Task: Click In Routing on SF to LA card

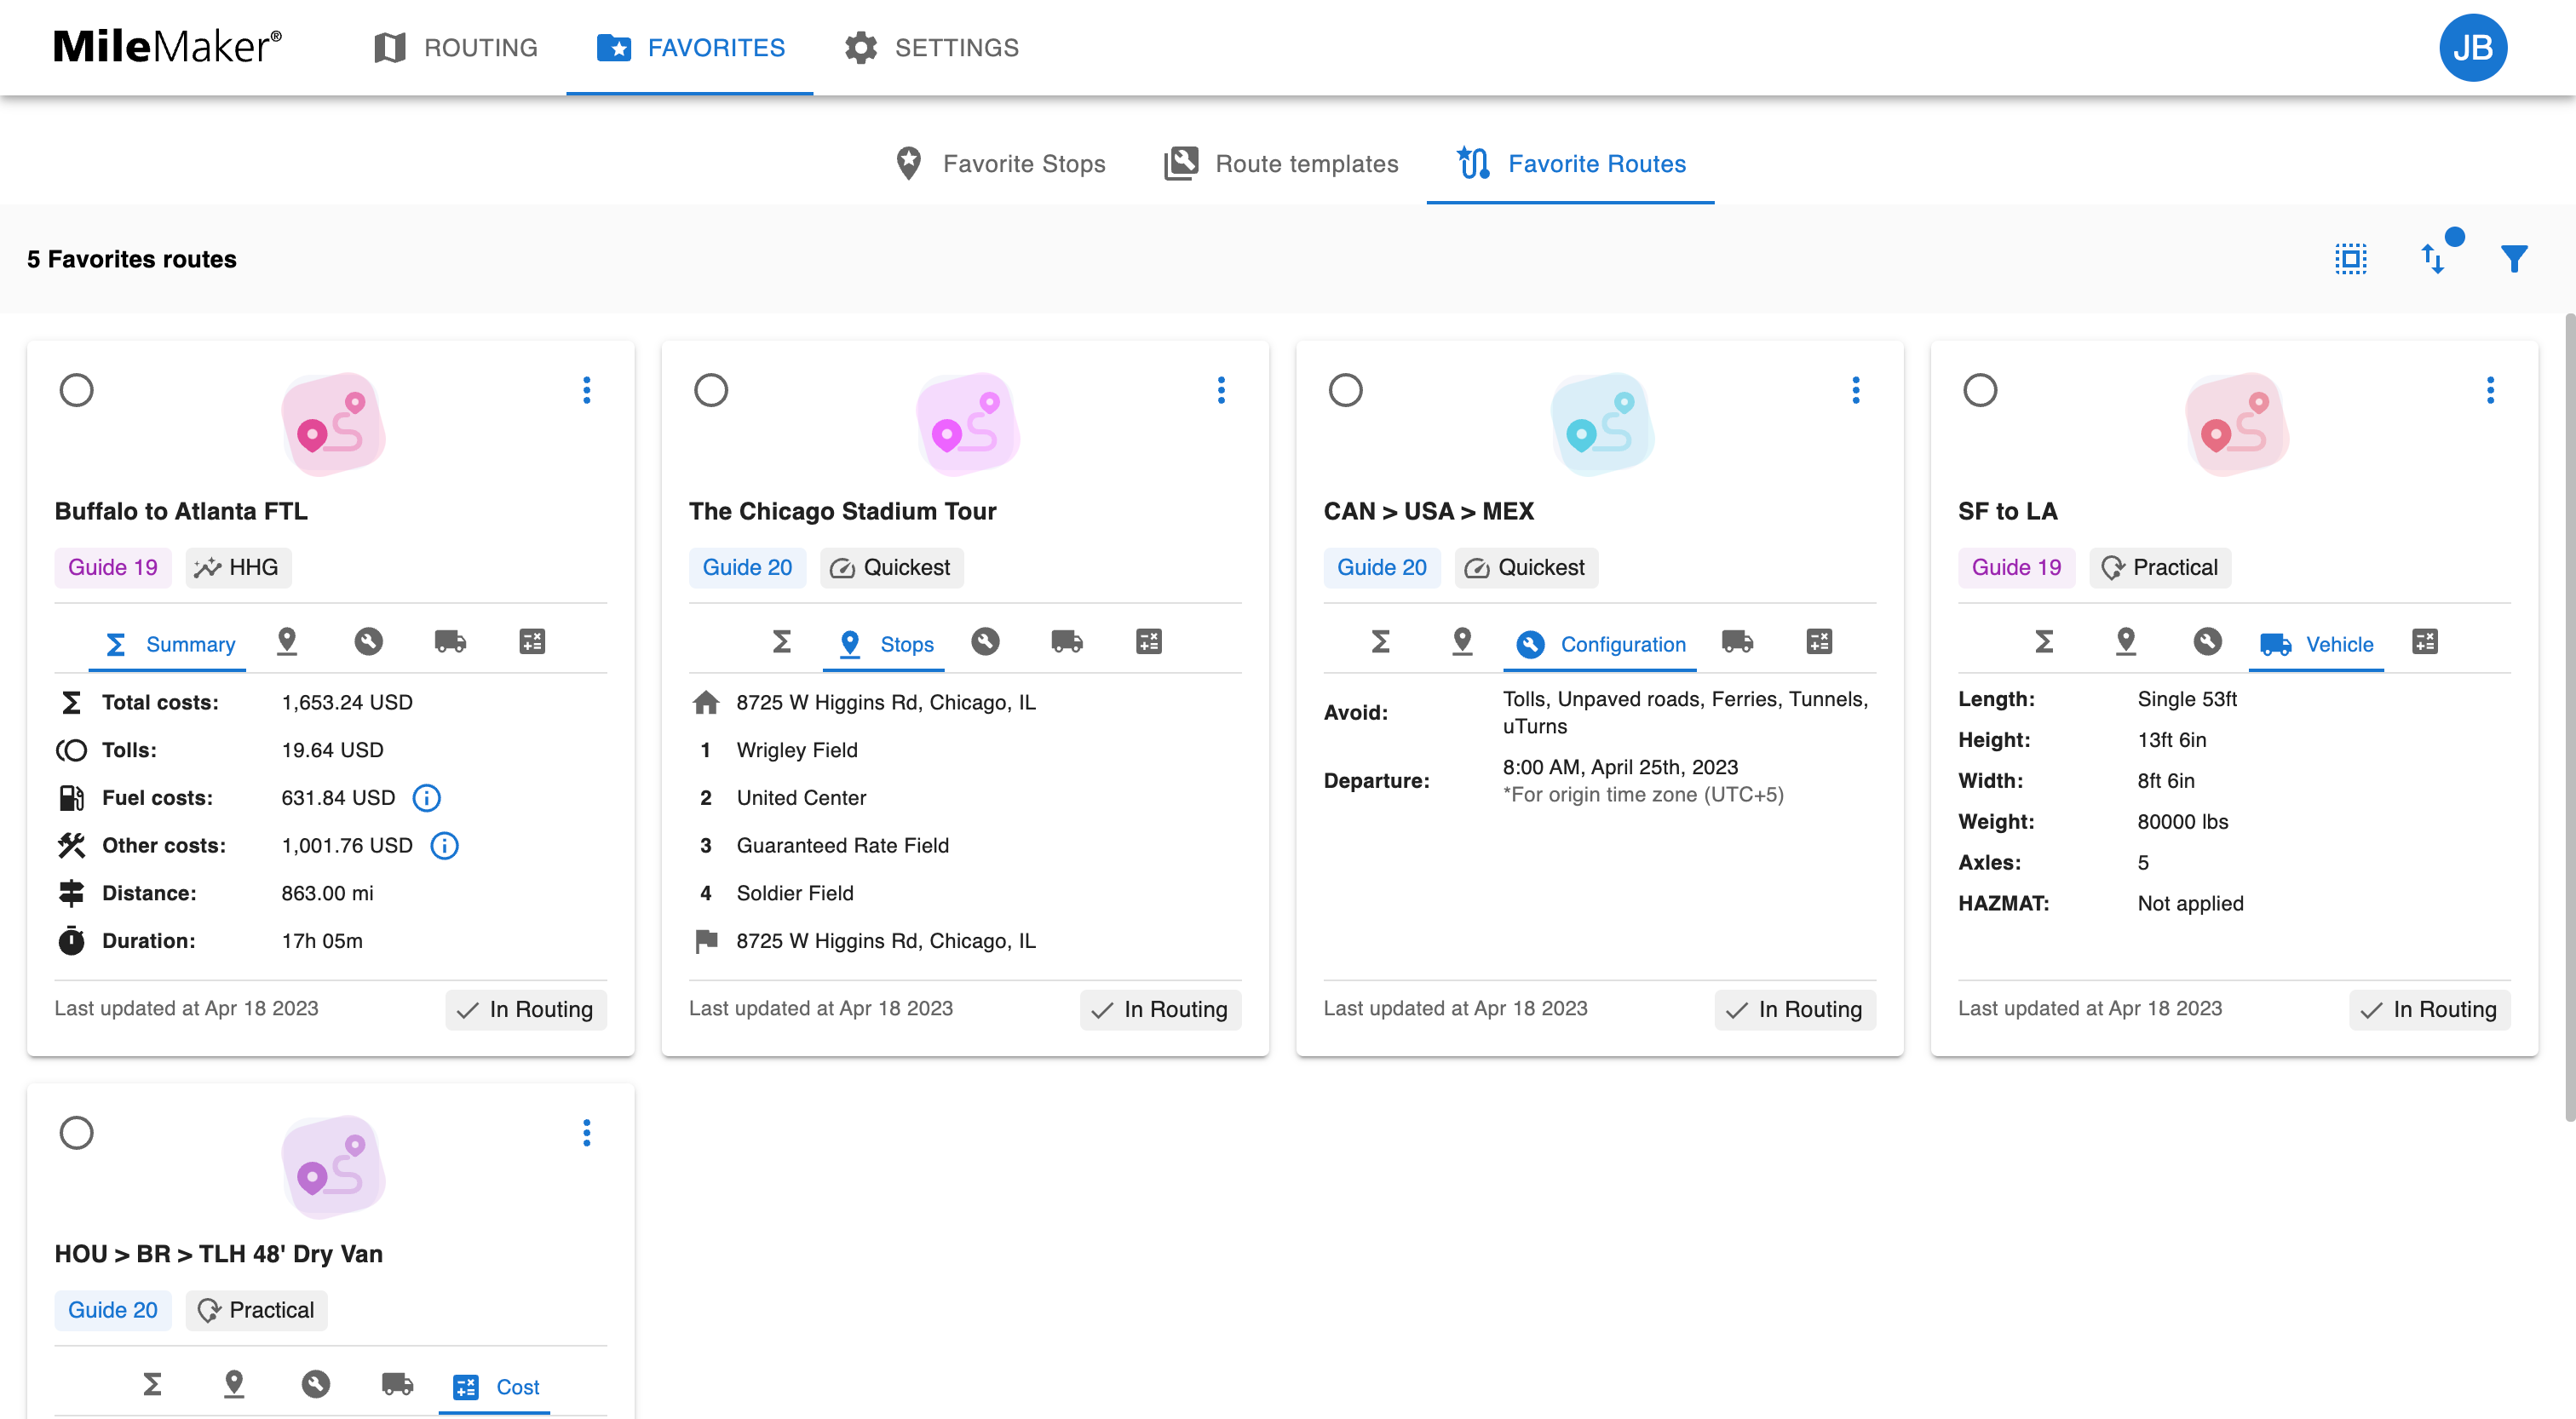Action: (2430, 1010)
